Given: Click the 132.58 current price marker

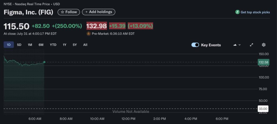Looking at the screenshot, I should [263, 62].
